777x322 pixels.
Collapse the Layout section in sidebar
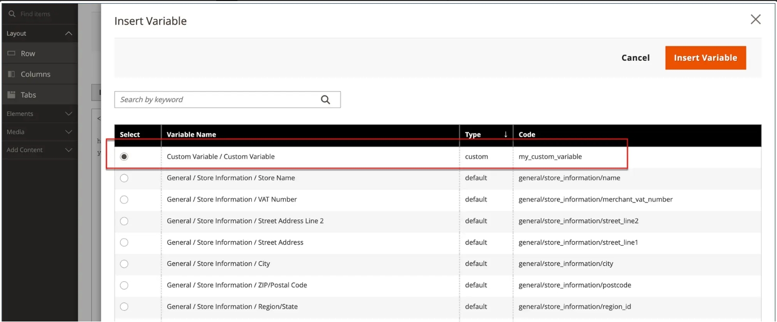click(x=69, y=33)
